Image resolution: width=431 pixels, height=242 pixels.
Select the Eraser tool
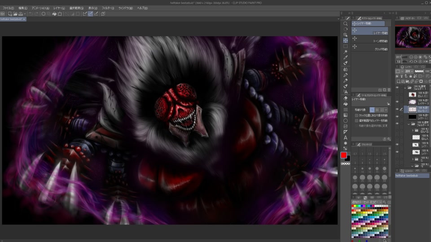click(346, 98)
